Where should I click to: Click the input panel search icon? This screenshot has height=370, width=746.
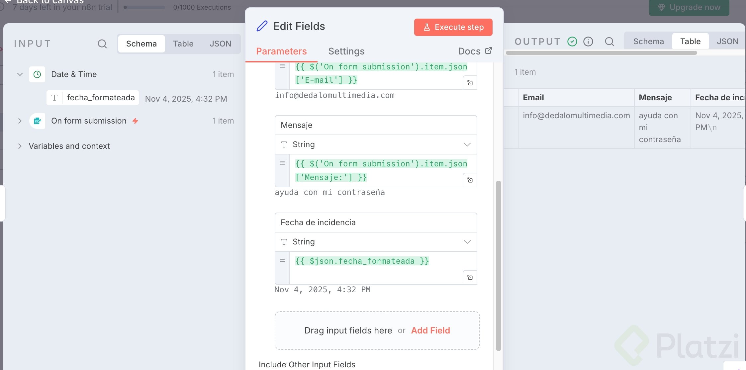tap(102, 44)
